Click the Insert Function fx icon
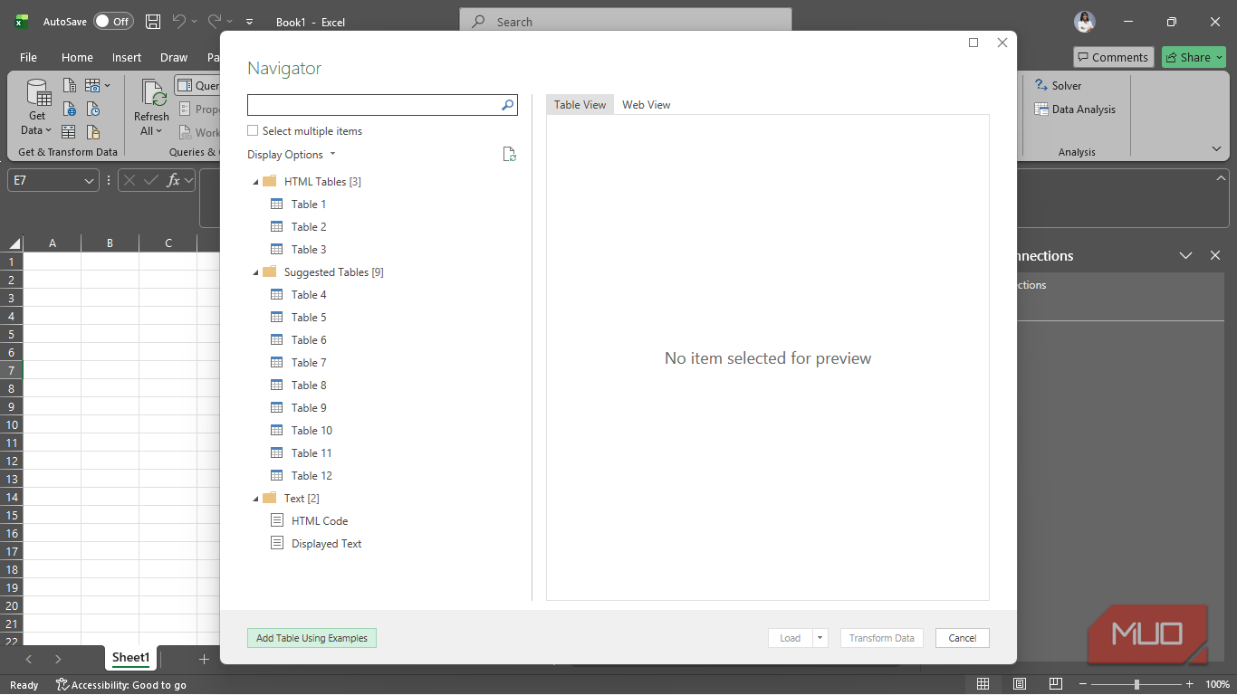 click(173, 180)
